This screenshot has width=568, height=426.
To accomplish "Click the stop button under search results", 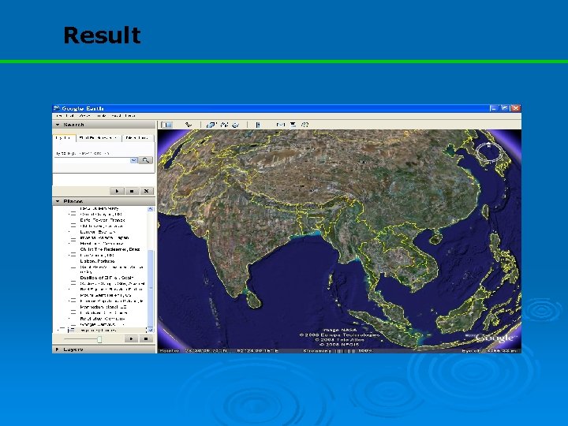I will pos(132,191).
